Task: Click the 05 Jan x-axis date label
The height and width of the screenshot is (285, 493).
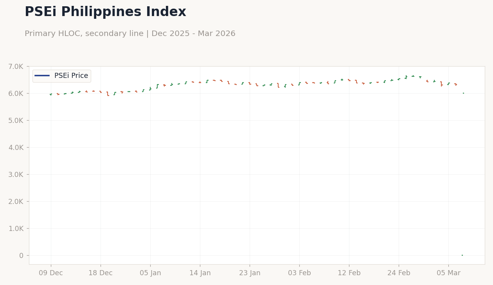Action: point(150,273)
